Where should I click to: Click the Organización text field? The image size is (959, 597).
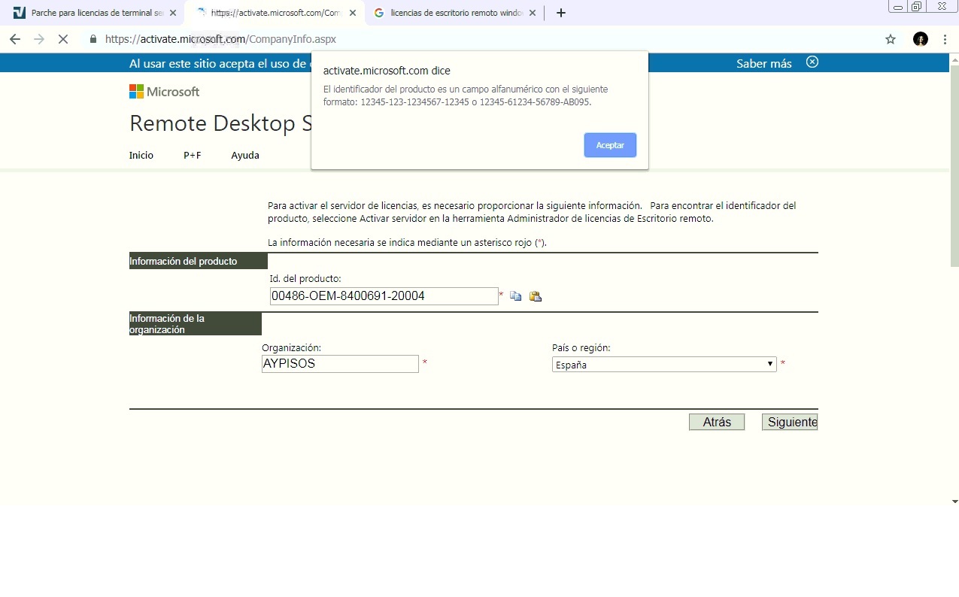pos(340,364)
